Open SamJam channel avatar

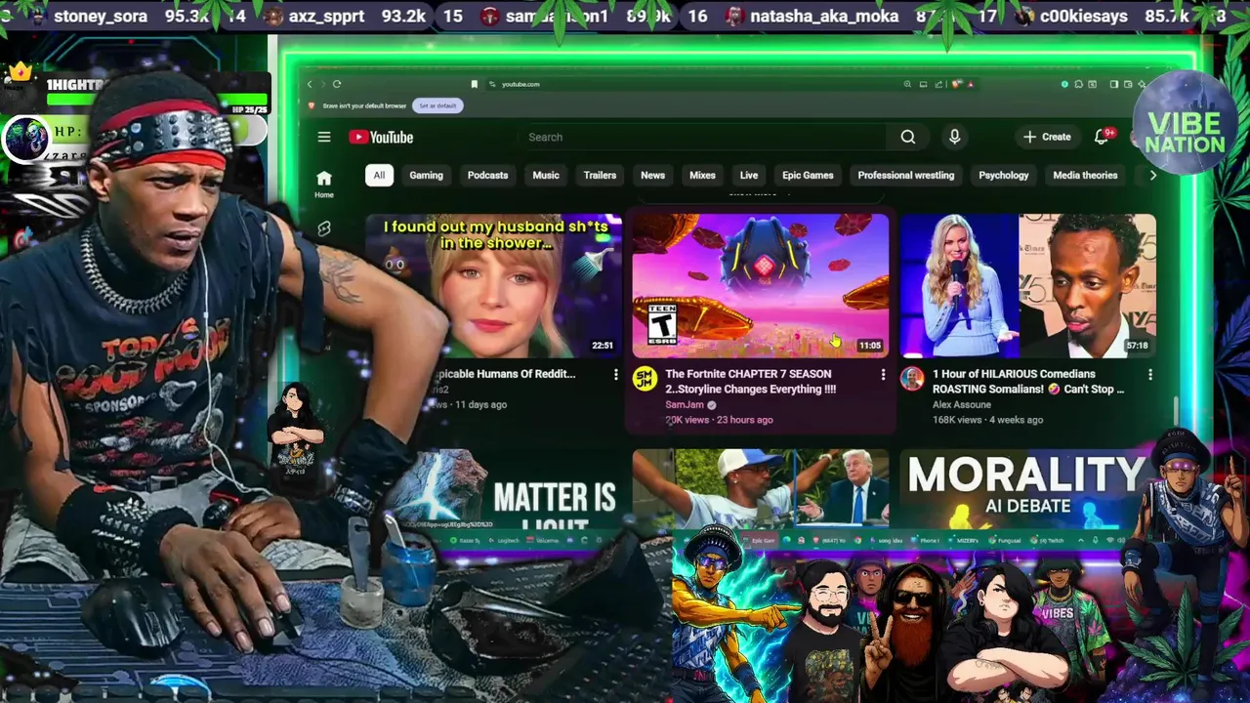(x=645, y=379)
